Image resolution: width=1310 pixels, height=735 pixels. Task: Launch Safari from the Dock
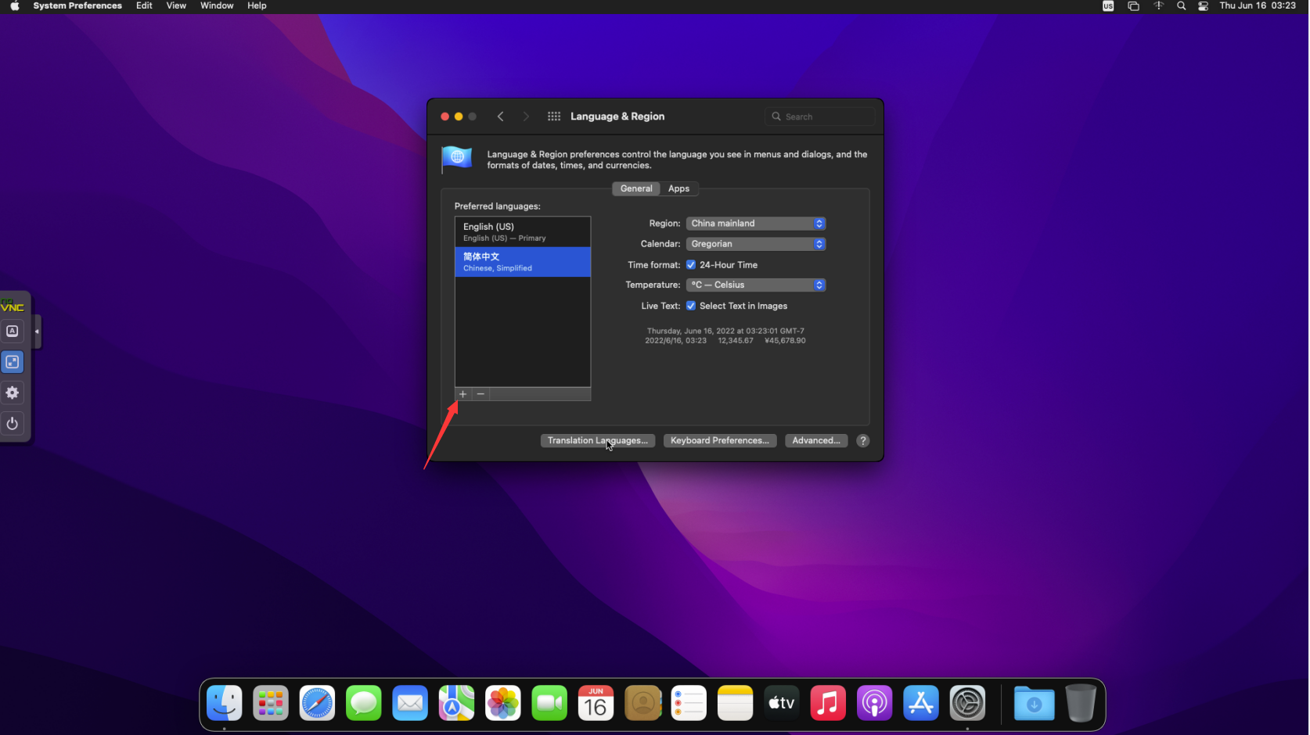317,704
